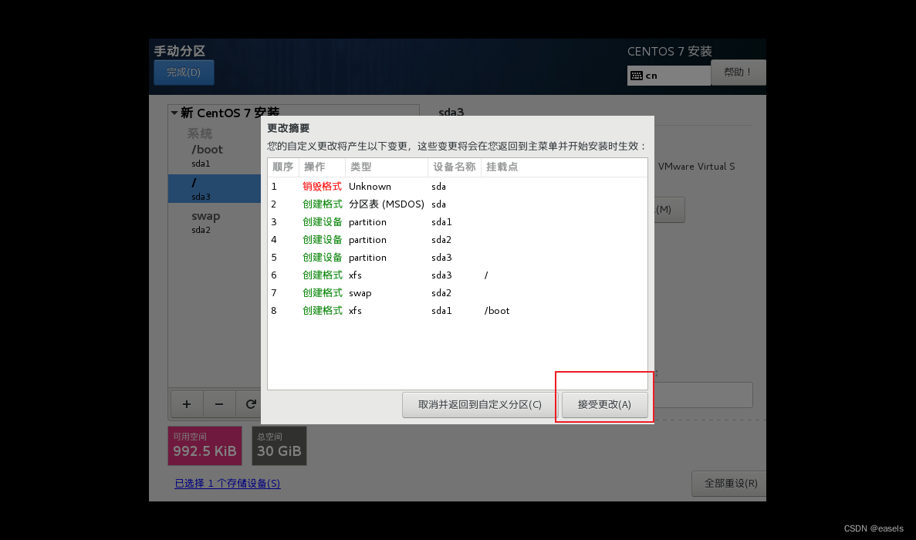Click the Unknown type cell
Viewport: 916px width, 540px height.
[370, 186]
